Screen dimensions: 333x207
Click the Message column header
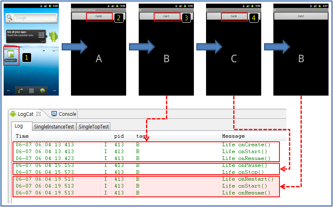click(253, 136)
